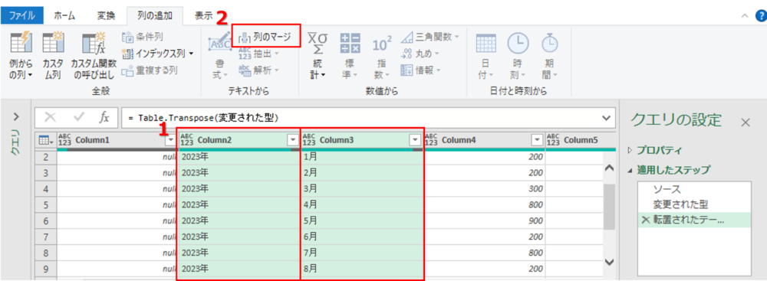Click the 重複する列 command
The height and width of the screenshot is (281, 767).
[x=150, y=70]
